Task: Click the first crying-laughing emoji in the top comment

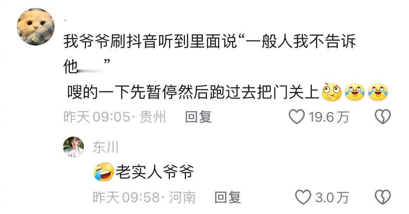Action: click(355, 92)
